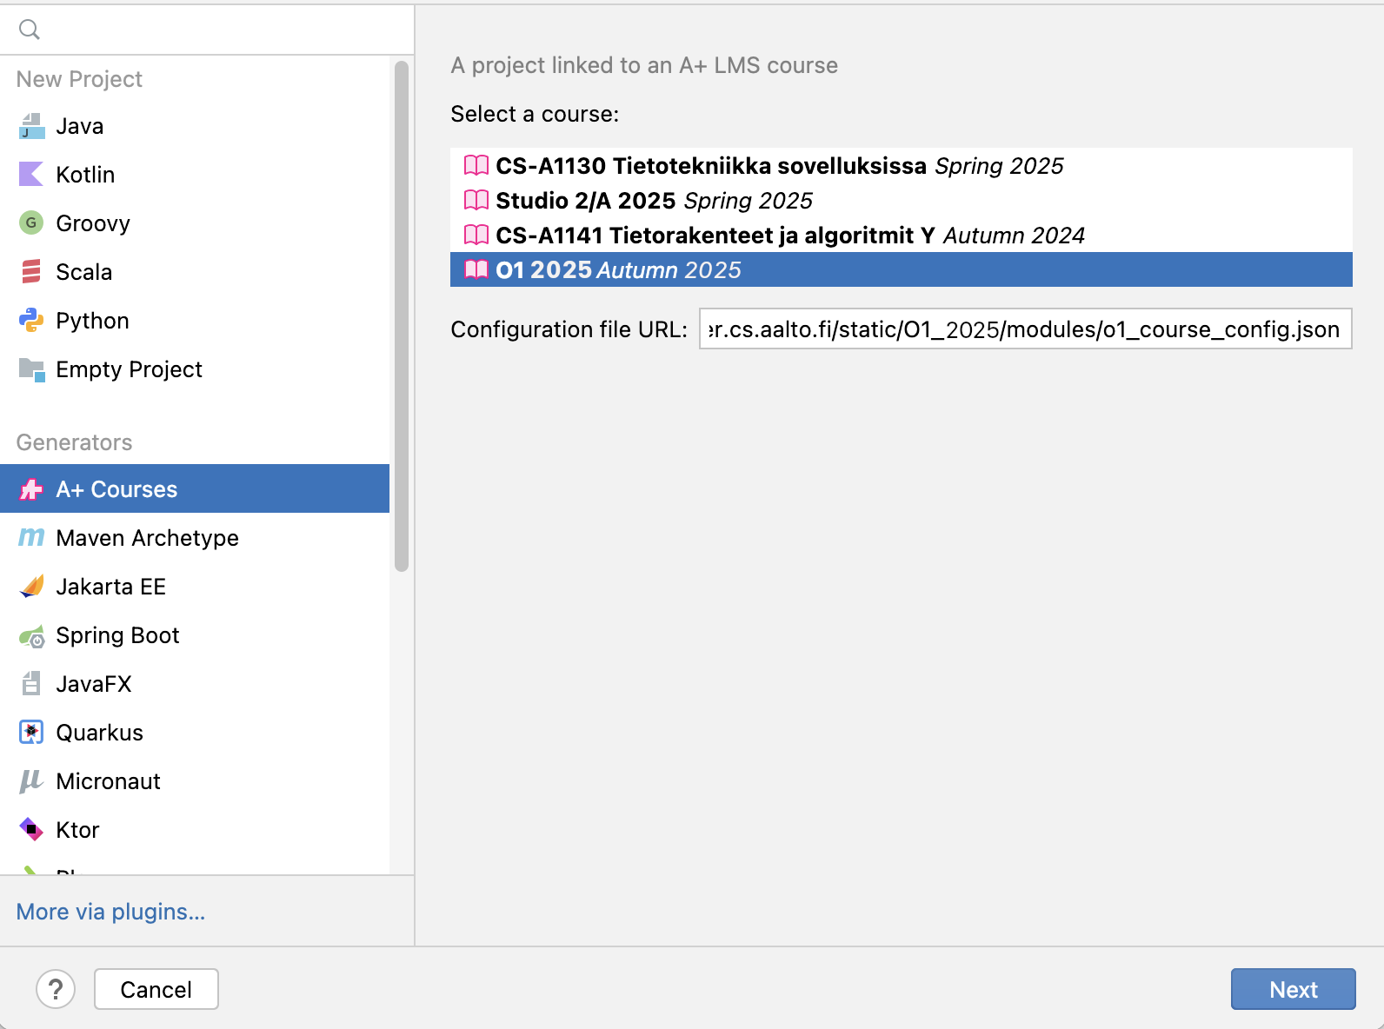The height and width of the screenshot is (1029, 1384).
Task: Open the More via plugins link
Action: click(x=110, y=912)
